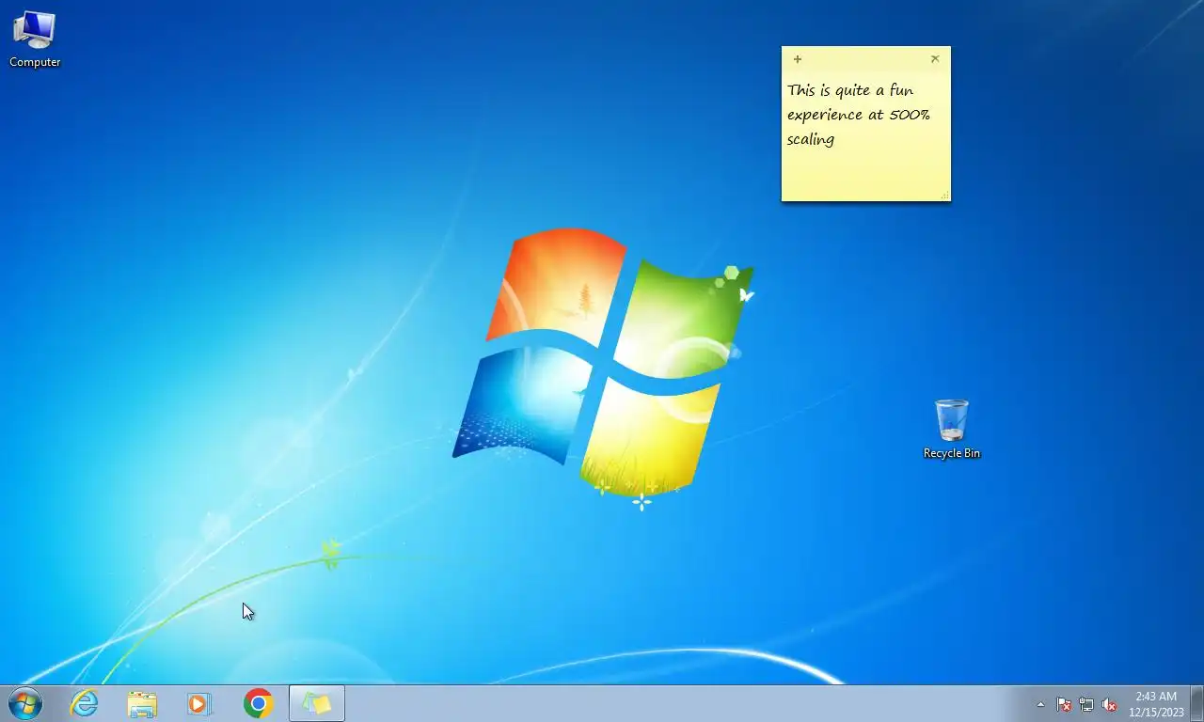Click the muted volume speaker icon
The height and width of the screenshot is (722, 1204).
click(1109, 704)
